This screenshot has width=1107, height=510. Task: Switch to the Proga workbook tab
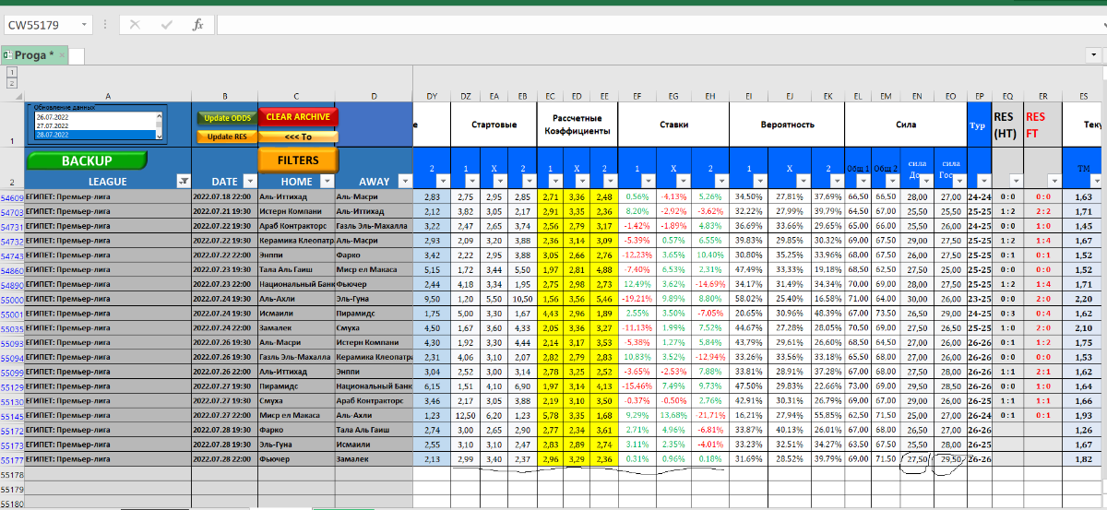[x=34, y=55]
